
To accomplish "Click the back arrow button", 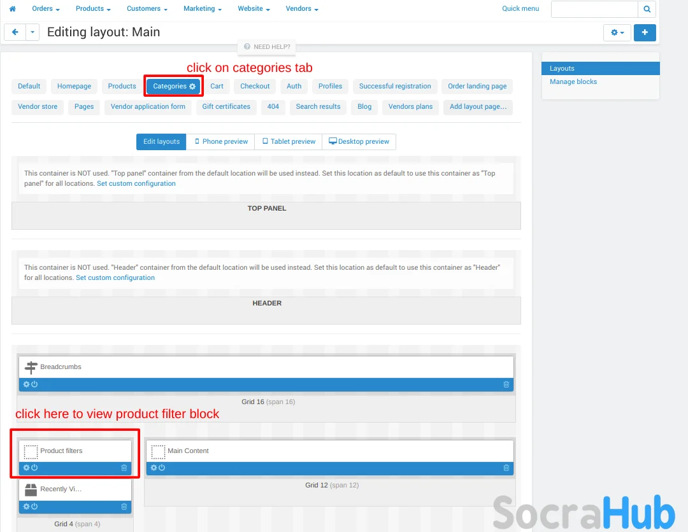I will [15, 32].
